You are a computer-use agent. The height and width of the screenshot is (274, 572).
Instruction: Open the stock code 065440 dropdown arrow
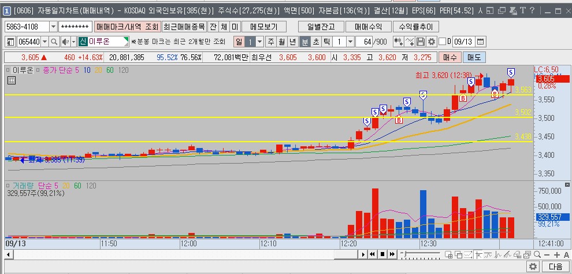point(45,42)
